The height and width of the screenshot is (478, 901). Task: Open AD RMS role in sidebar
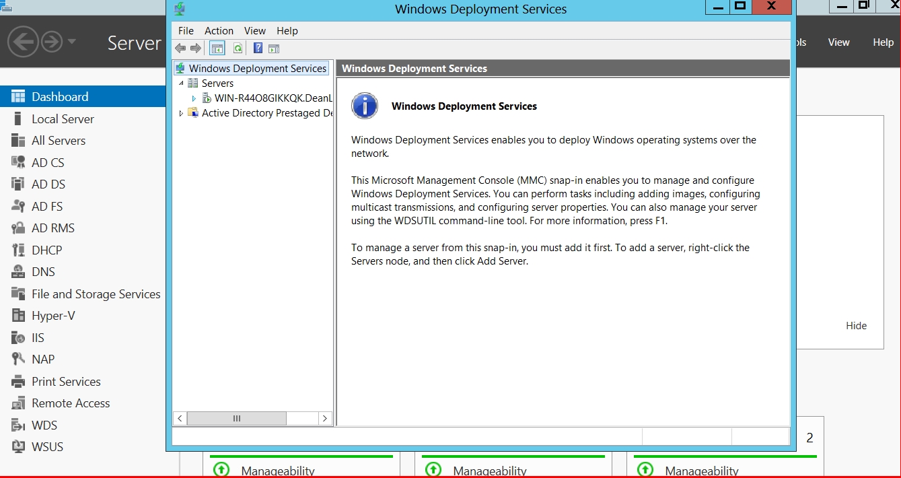click(83, 228)
